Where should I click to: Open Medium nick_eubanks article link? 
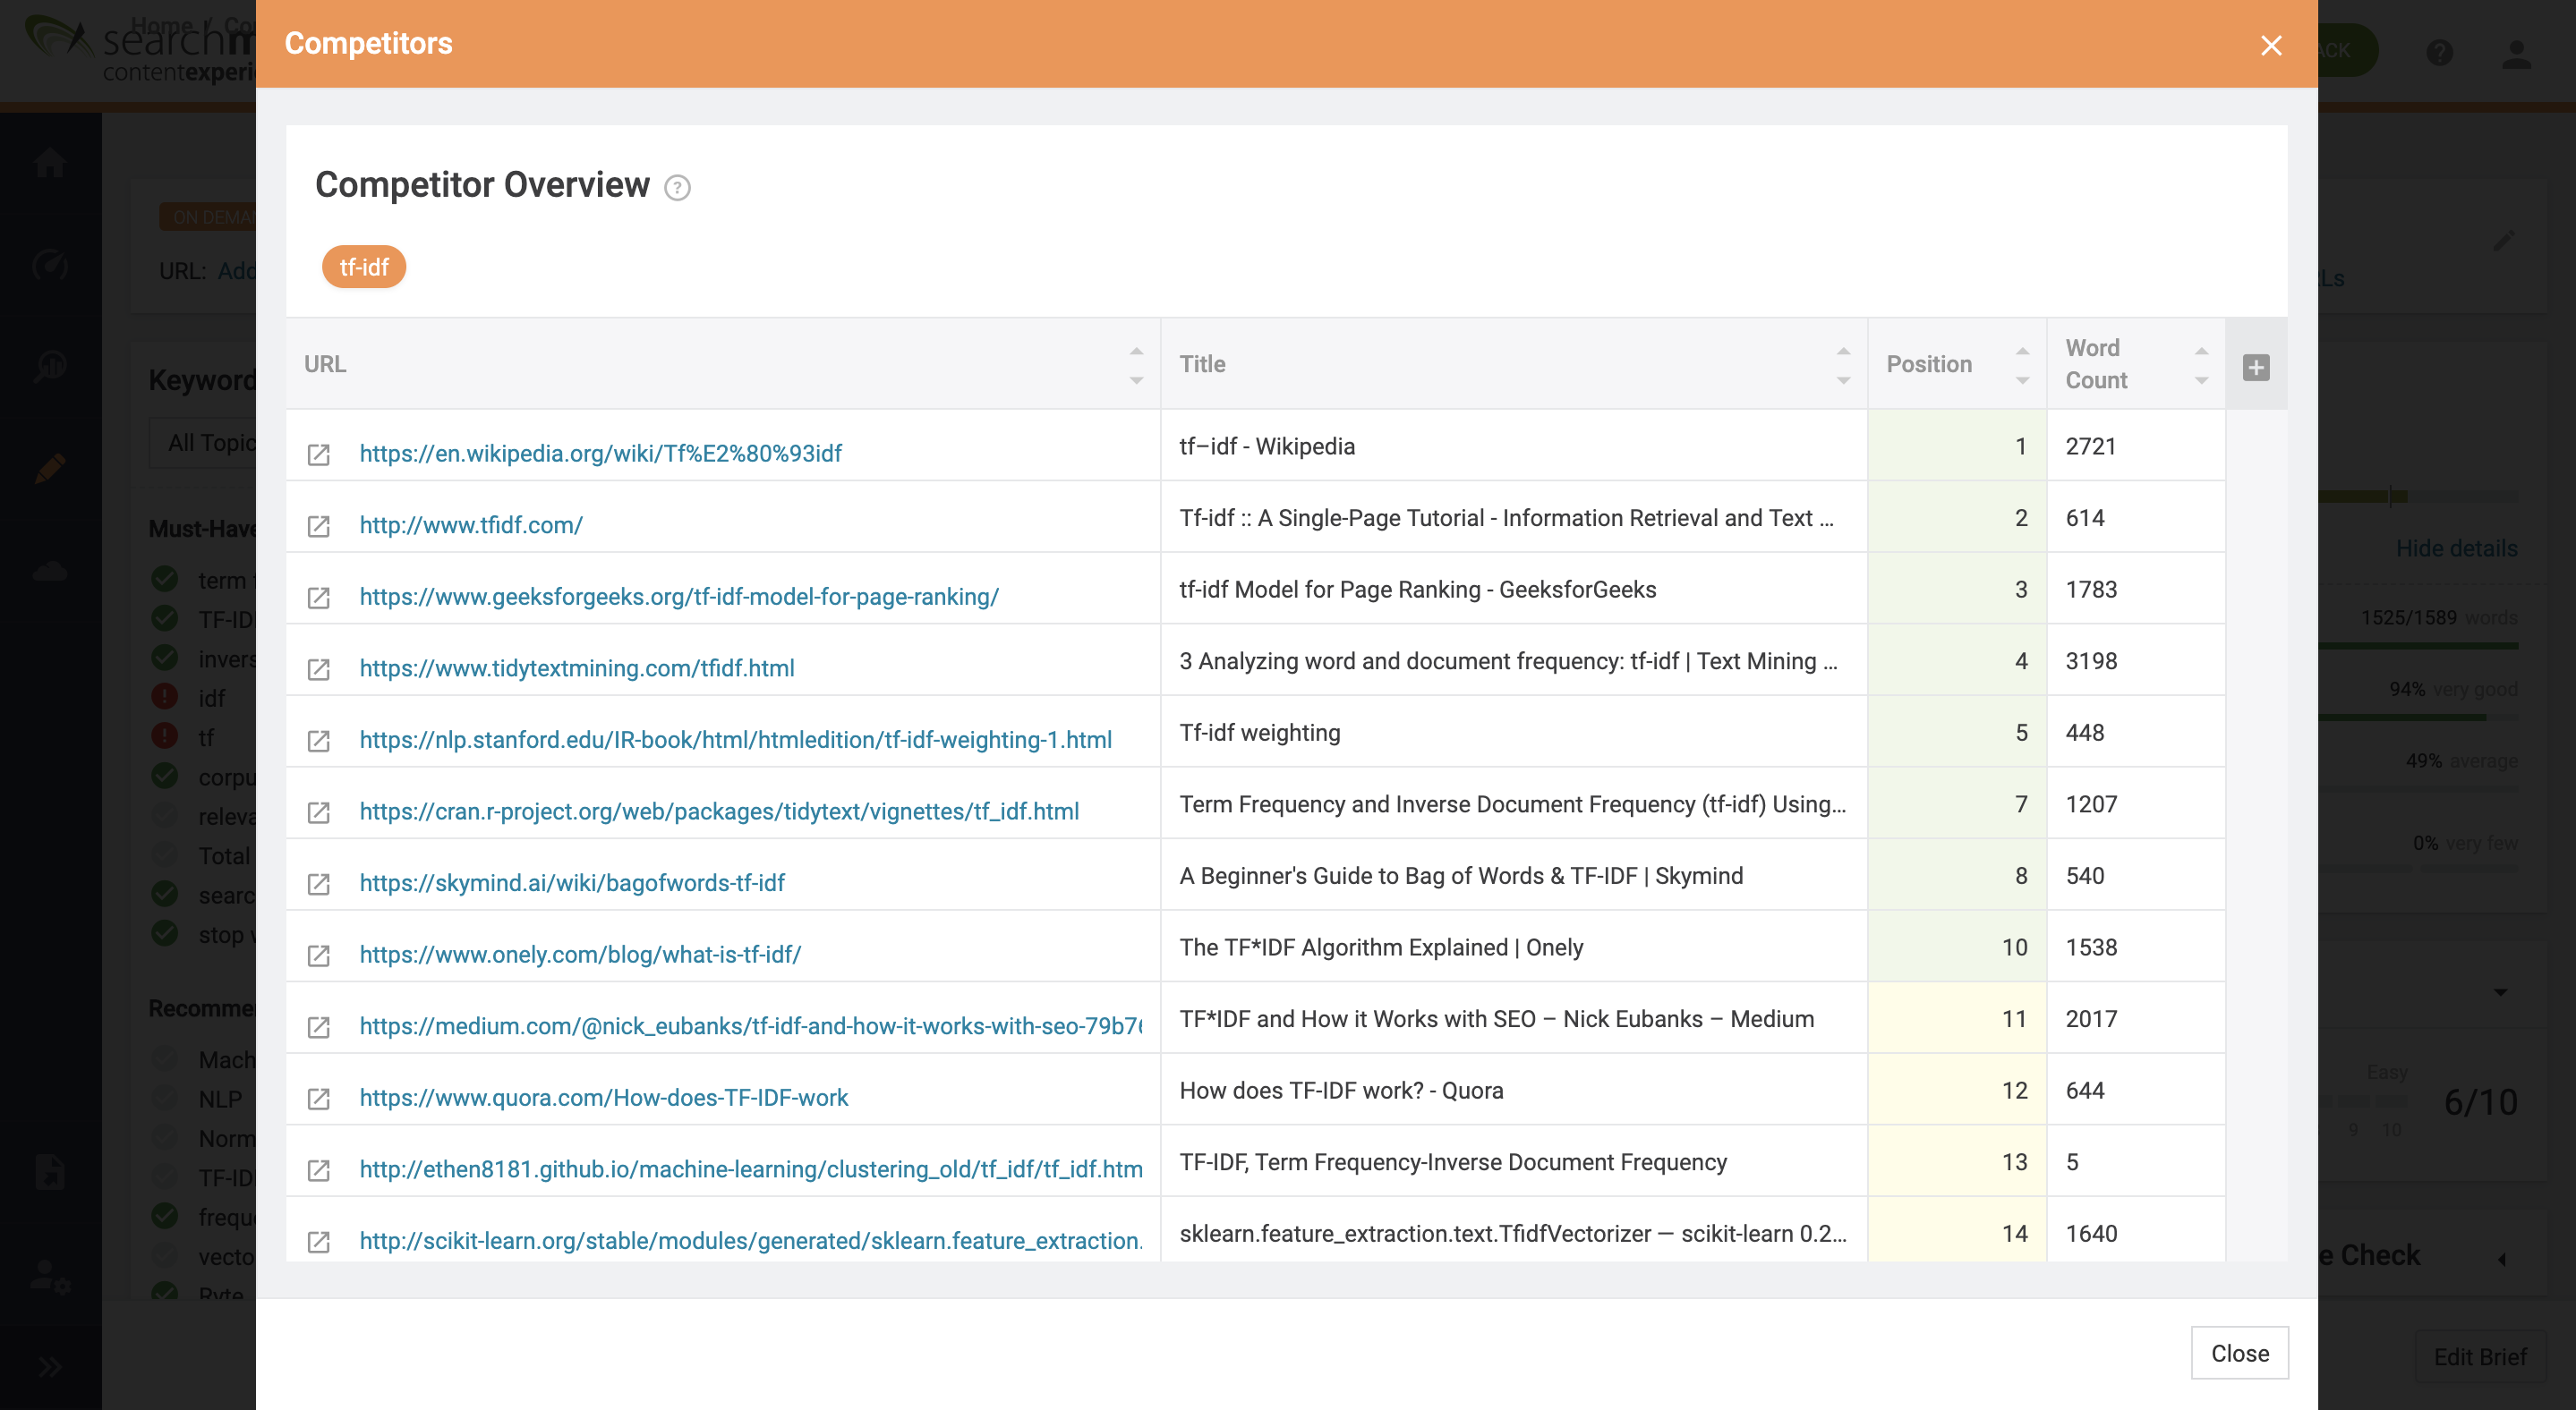coord(750,1025)
